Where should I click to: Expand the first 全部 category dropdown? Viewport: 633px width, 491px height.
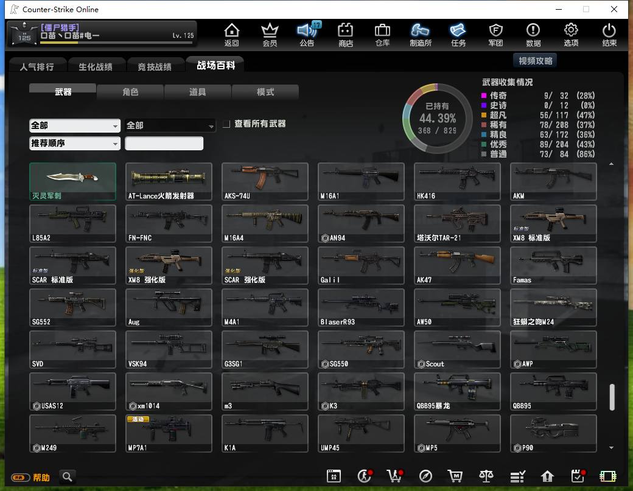[75, 125]
